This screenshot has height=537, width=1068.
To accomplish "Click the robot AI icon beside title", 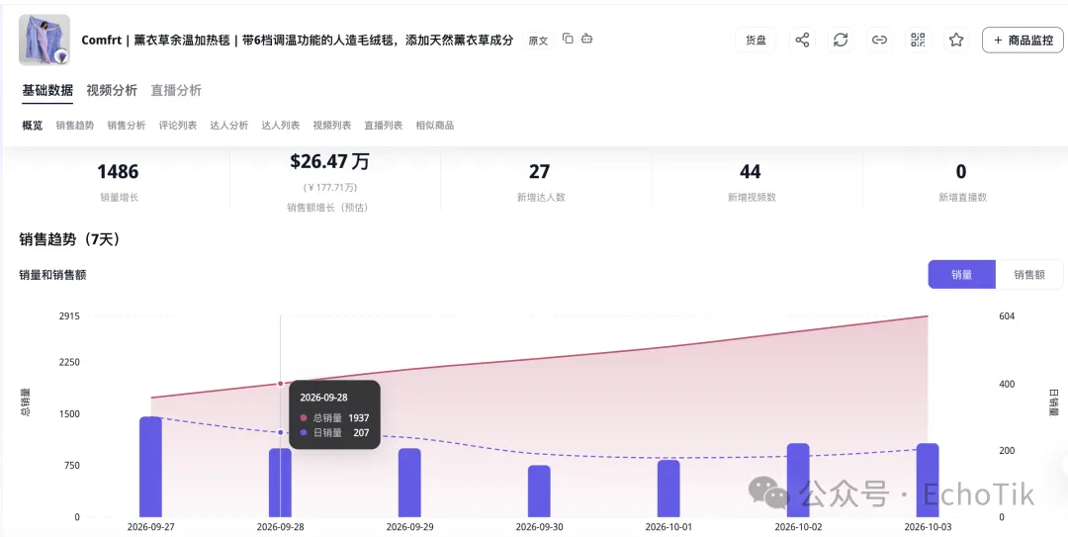I will [x=586, y=39].
